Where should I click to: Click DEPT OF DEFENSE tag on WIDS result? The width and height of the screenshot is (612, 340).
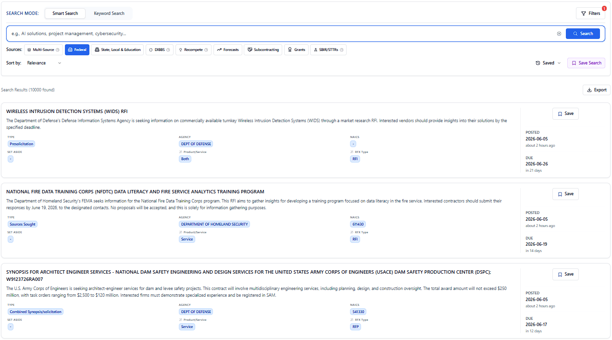click(x=196, y=144)
